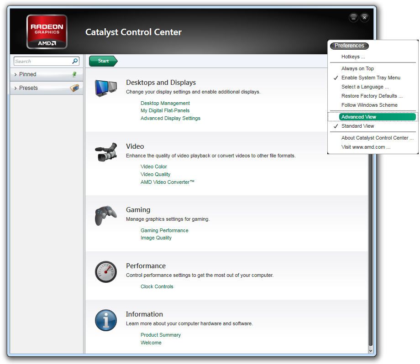Viewport: 420px width, 364px height.
Task: Click the search magnifier icon
Action: click(75, 61)
